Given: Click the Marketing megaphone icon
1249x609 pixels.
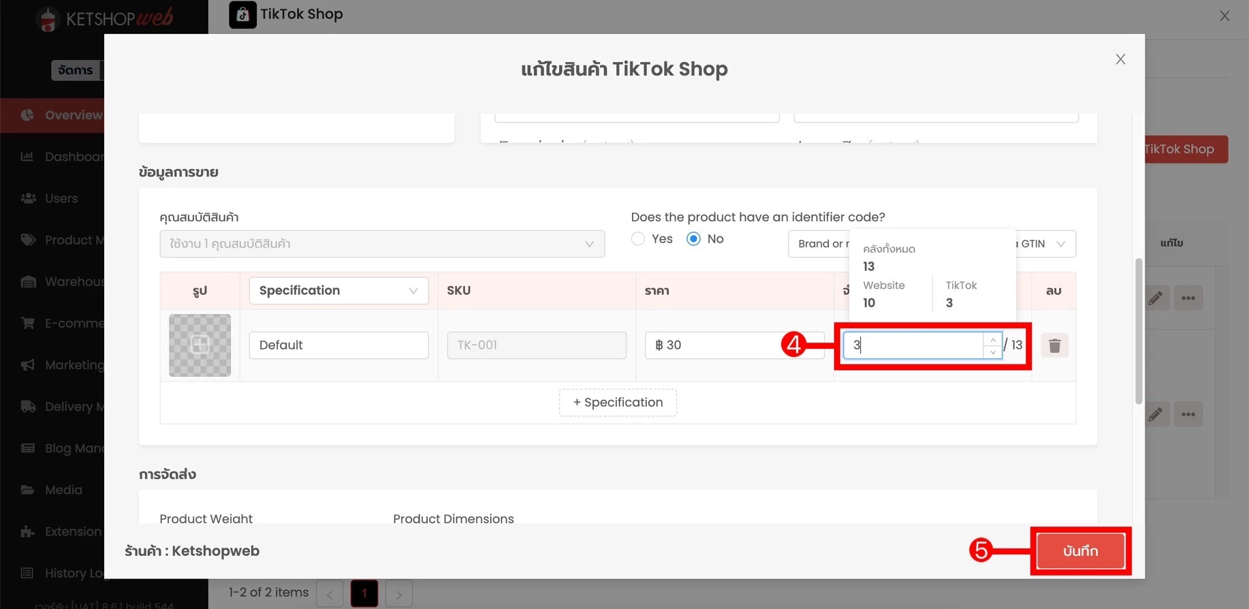Looking at the screenshot, I should coord(28,365).
